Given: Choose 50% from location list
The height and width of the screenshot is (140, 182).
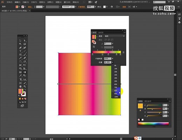Looking at the screenshot, I should (x=115, y=81).
